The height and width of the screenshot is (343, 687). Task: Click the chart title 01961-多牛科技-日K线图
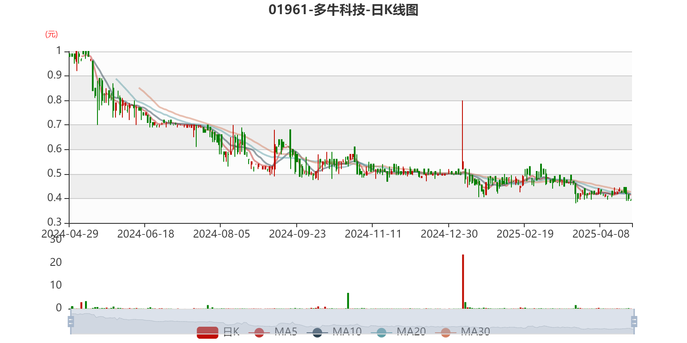click(343, 9)
